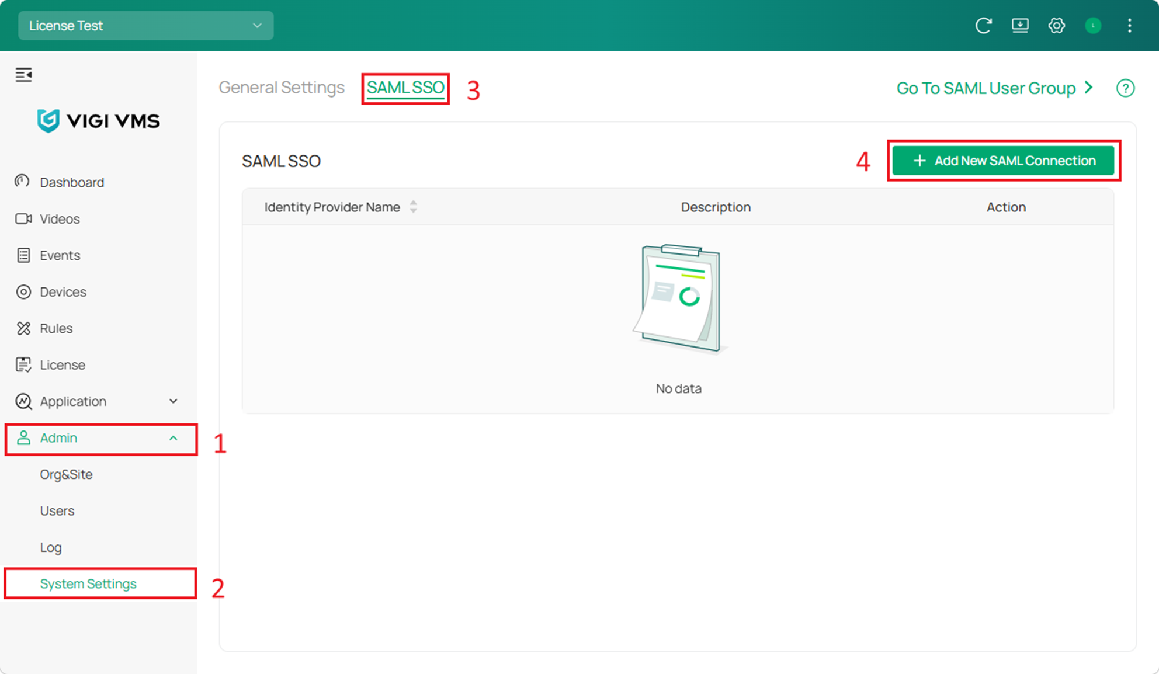The width and height of the screenshot is (1159, 674).
Task: Open Videos in the sidebar
Action: point(60,218)
